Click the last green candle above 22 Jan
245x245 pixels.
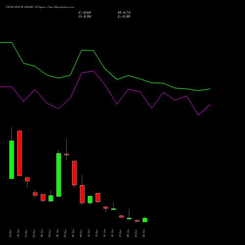(x=145, y=220)
